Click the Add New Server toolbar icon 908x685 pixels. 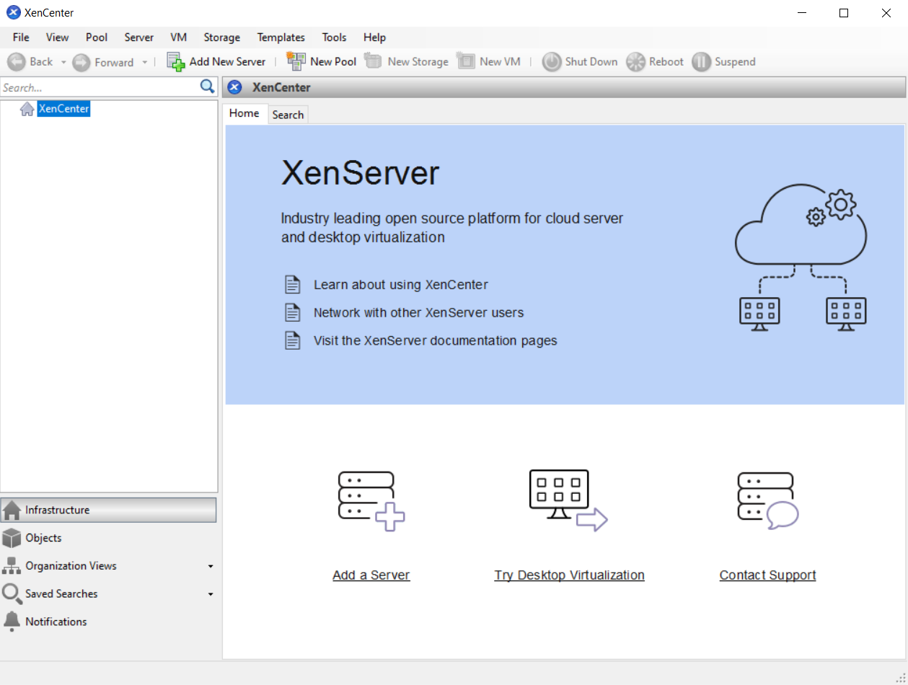coord(175,61)
